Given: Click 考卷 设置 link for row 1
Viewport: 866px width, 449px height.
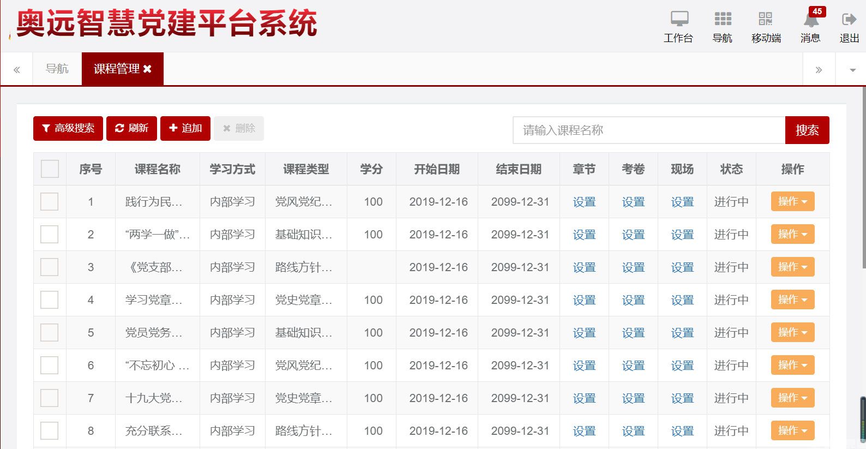Looking at the screenshot, I should [x=633, y=202].
